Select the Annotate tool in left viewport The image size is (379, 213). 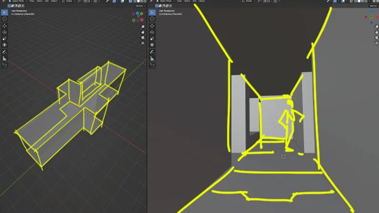[4, 52]
